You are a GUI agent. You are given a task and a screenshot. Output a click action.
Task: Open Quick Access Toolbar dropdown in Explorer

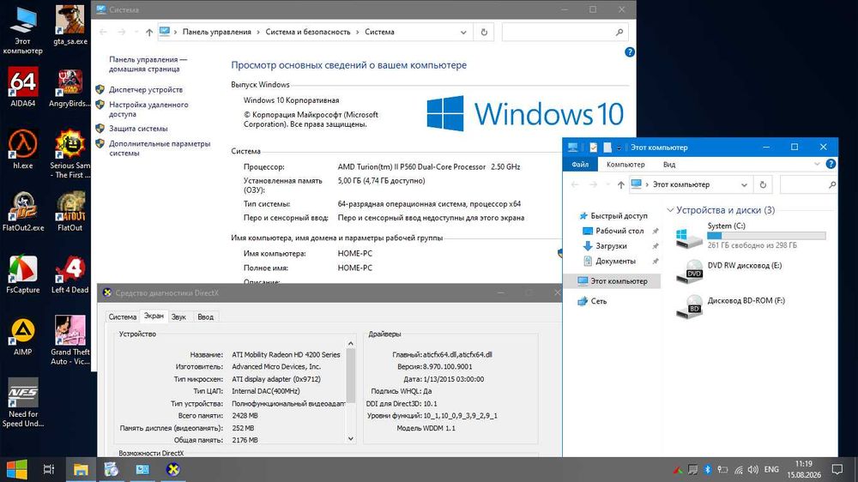pyautogui.click(x=619, y=148)
